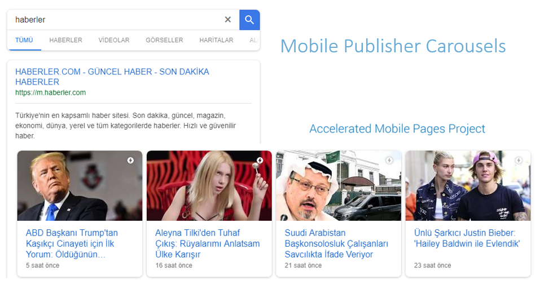Open the GÖRSELLER tab
This screenshot has height=285, width=544.
coord(164,40)
